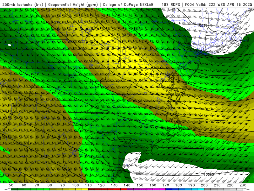The height and width of the screenshot is (191, 254).
Task: Click the "Geopotential Height (gpm)" title text
Action: (73, 4)
